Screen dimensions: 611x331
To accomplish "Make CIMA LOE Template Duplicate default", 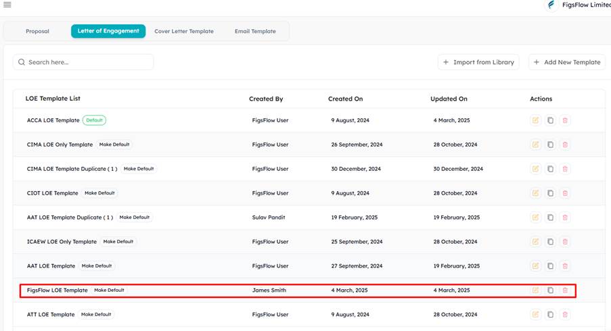I will click(139, 169).
